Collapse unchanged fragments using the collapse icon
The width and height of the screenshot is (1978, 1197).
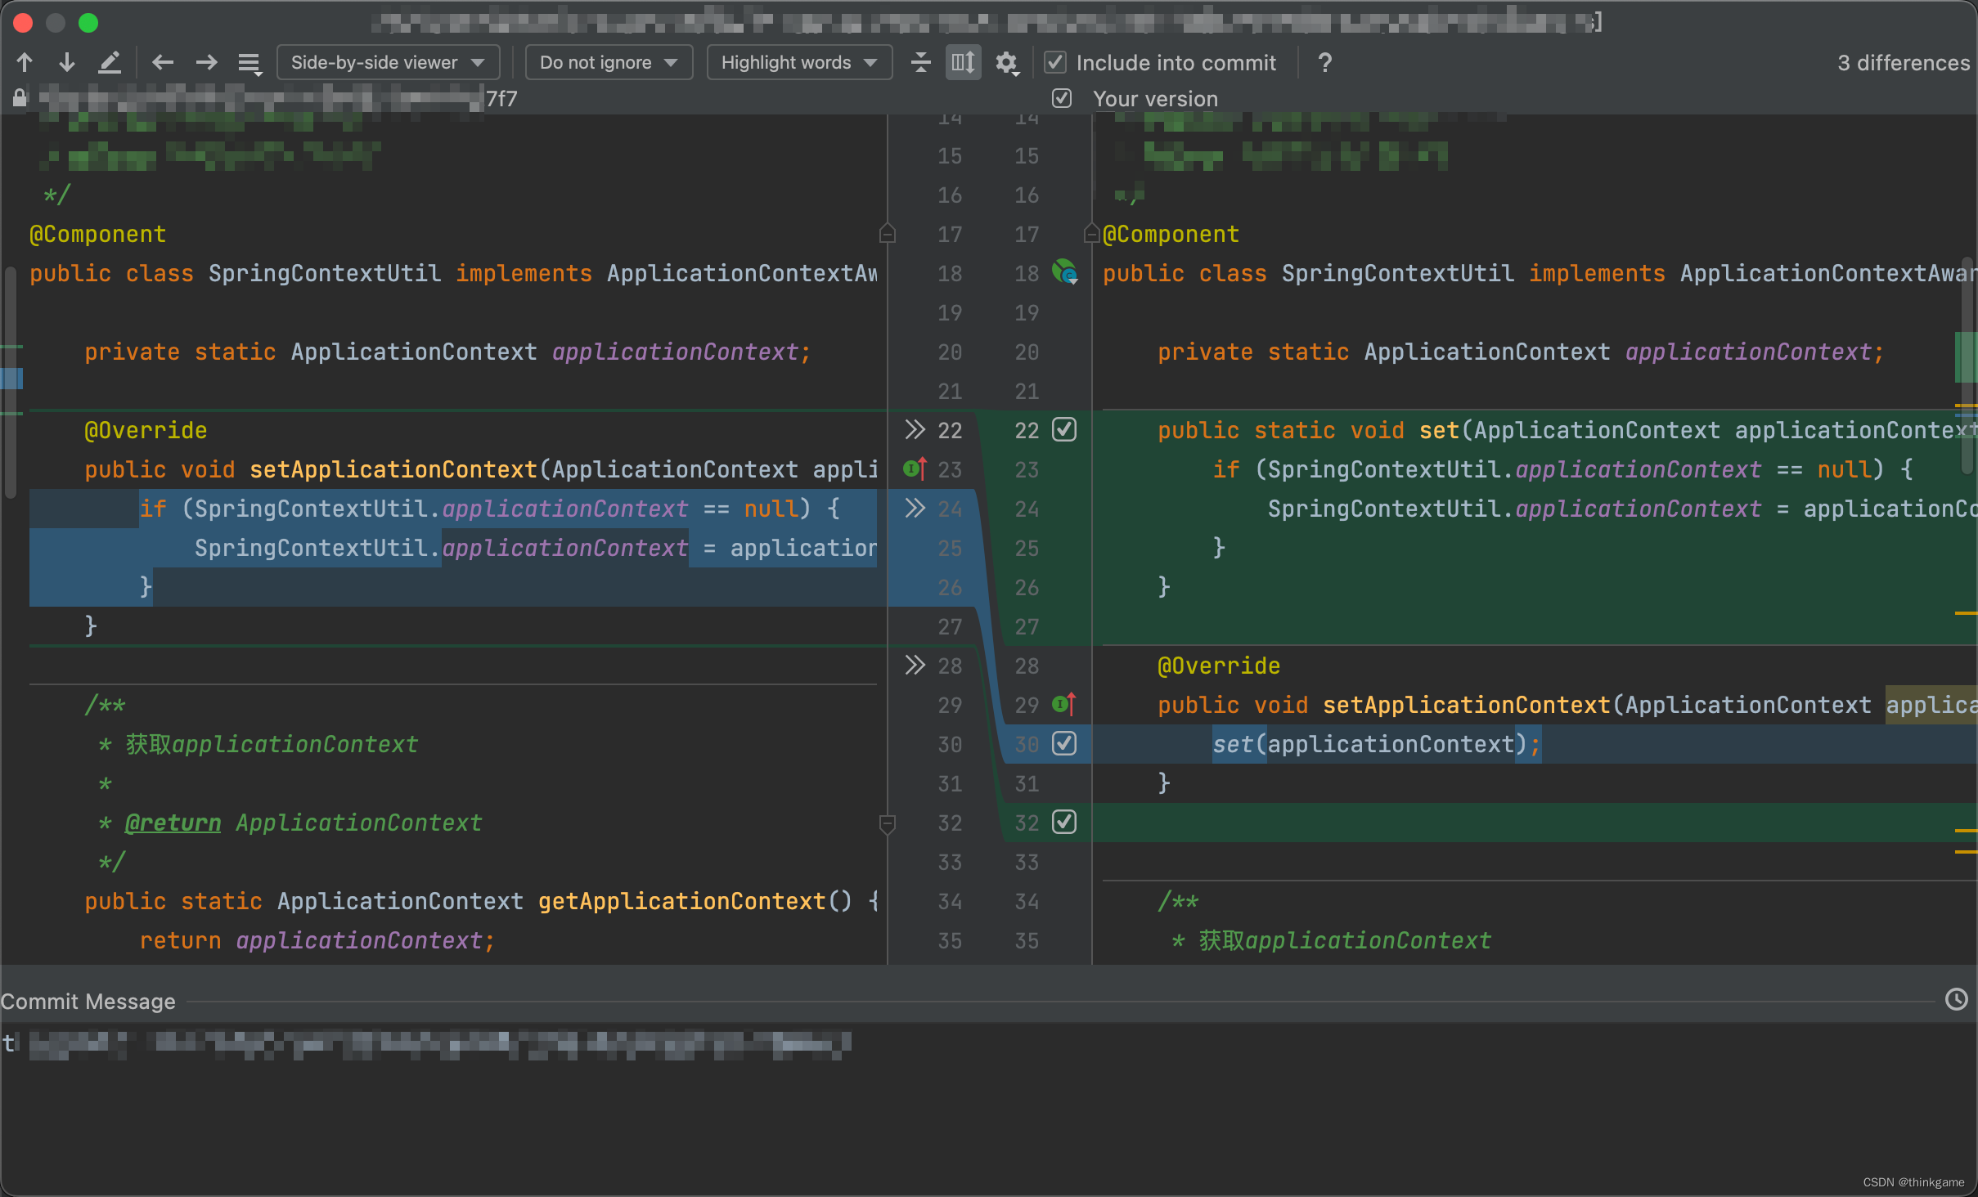pyautogui.click(x=919, y=62)
